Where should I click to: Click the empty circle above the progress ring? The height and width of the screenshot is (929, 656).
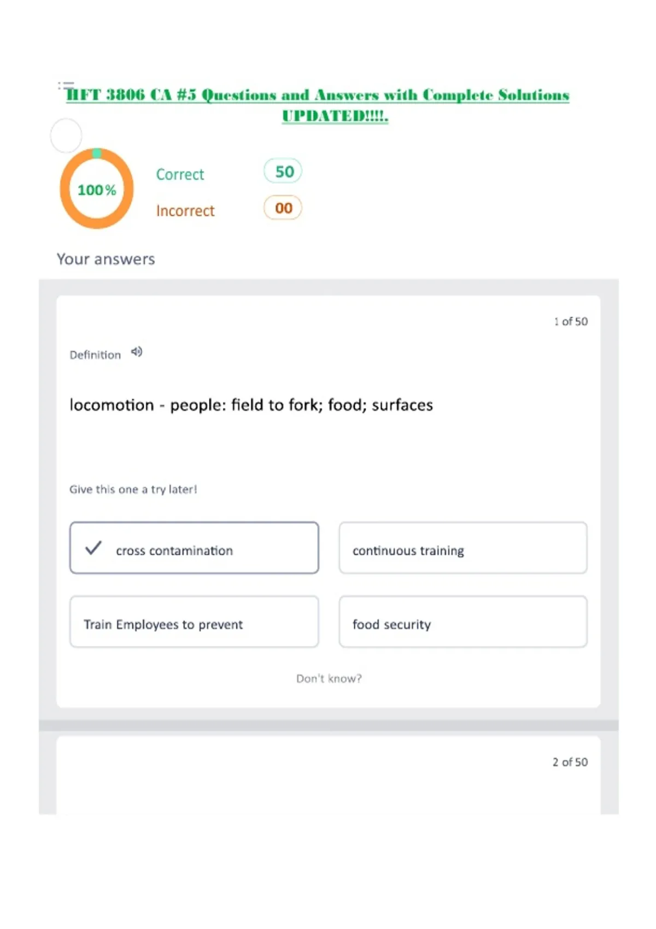pos(66,136)
